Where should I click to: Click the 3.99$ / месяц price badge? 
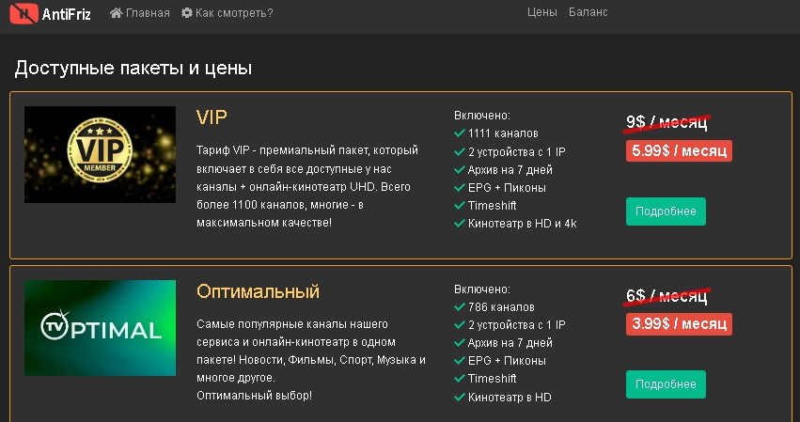[x=679, y=324]
